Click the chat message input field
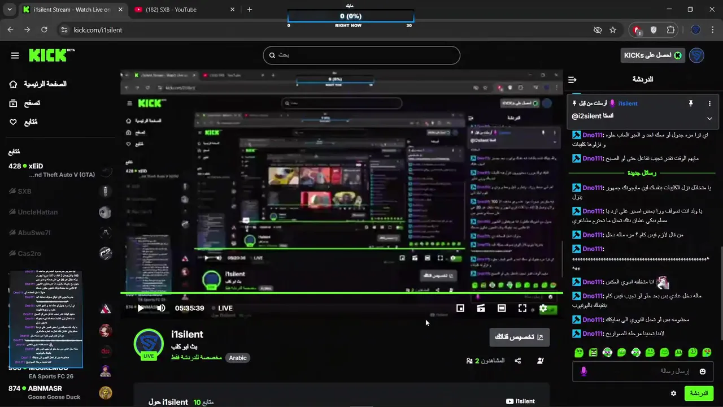 point(643,371)
